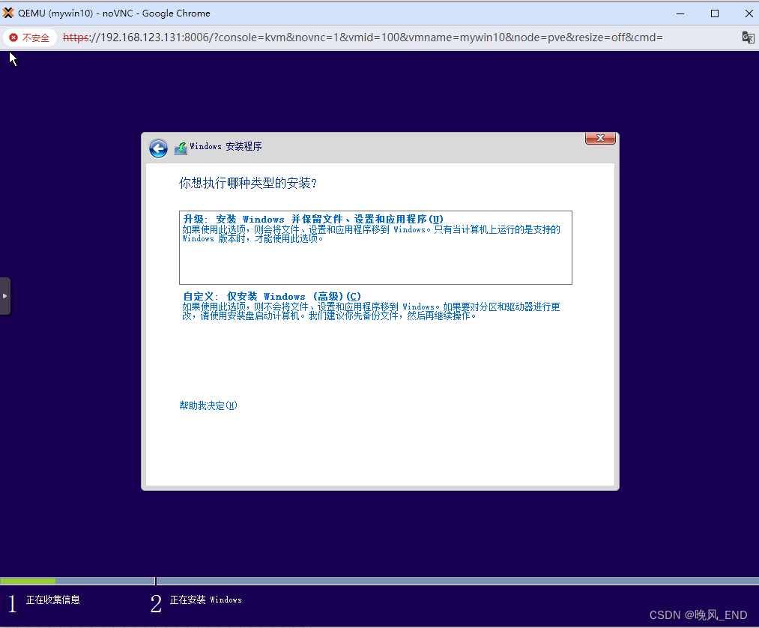
Task: Minimize the Chrome window
Action: click(x=680, y=13)
